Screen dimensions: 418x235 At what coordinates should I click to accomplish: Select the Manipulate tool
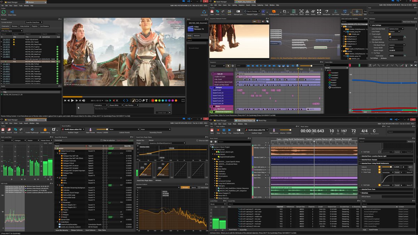tap(326, 13)
